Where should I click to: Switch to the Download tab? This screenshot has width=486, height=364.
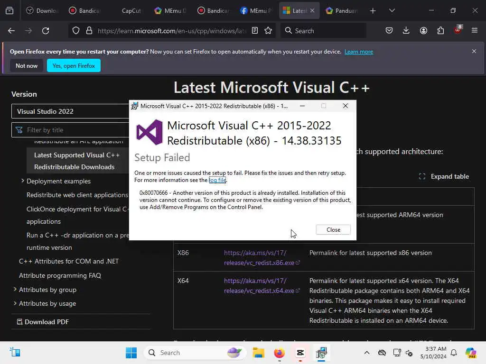(42, 11)
